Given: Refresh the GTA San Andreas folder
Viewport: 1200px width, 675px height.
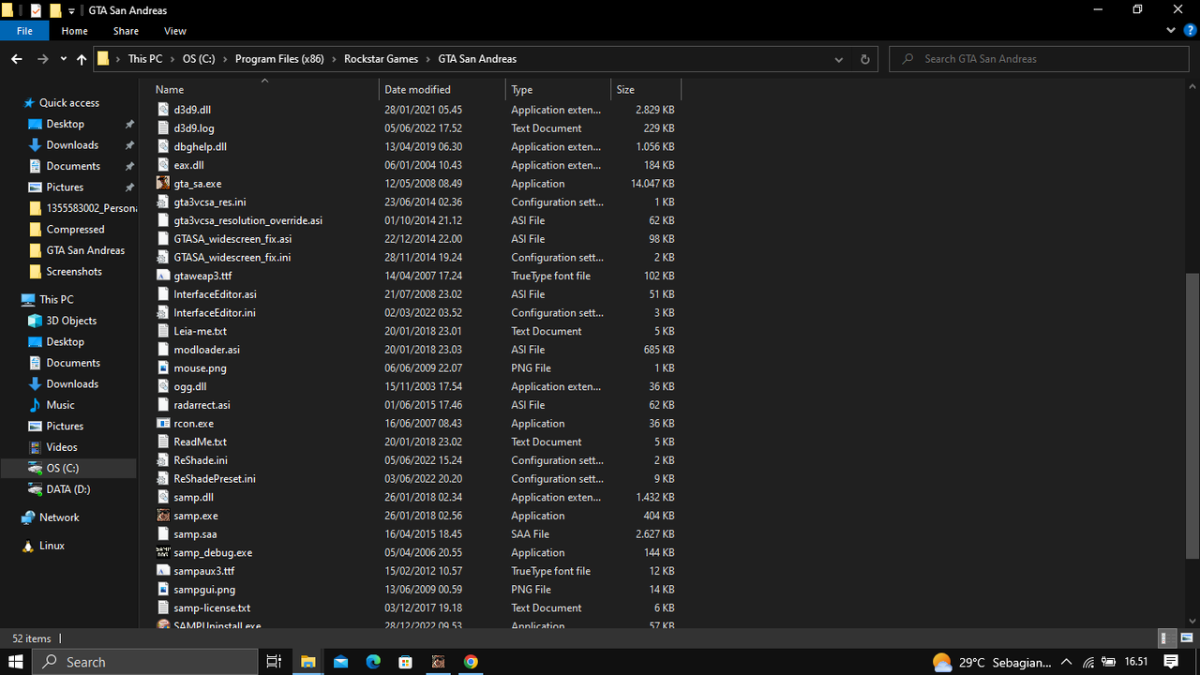Looking at the screenshot, I should [x=864, y=59].
